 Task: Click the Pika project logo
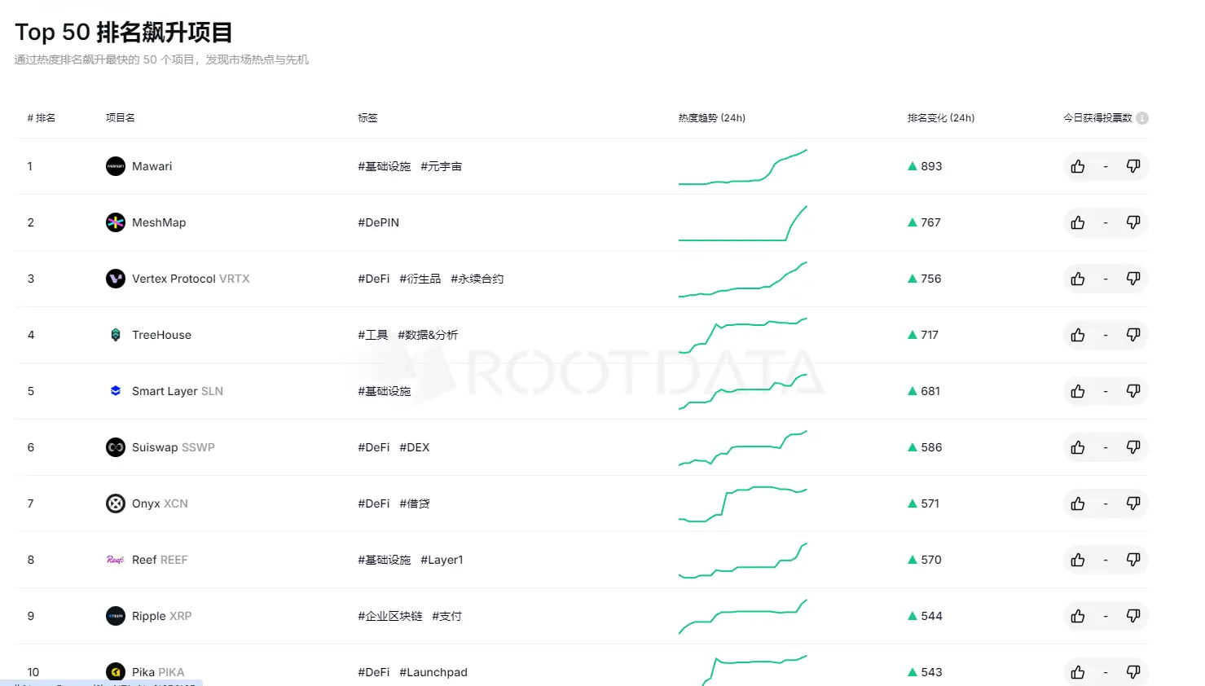[x=115, y=671]
